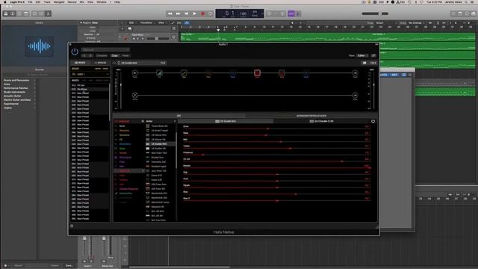This screenshot has height=269, width=478.
Task: Open the USER 1 setlist dropdown
Action: 90,75
